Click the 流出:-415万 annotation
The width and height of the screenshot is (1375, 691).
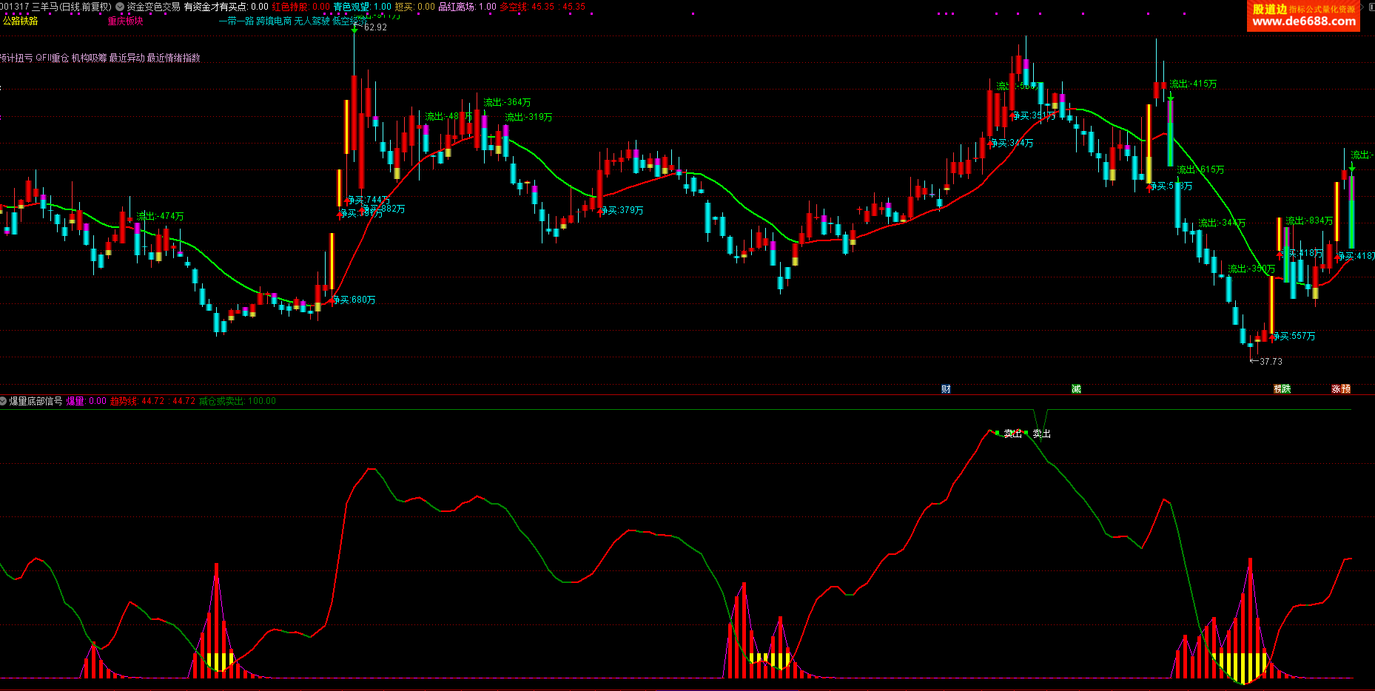tap(1193, 84)
